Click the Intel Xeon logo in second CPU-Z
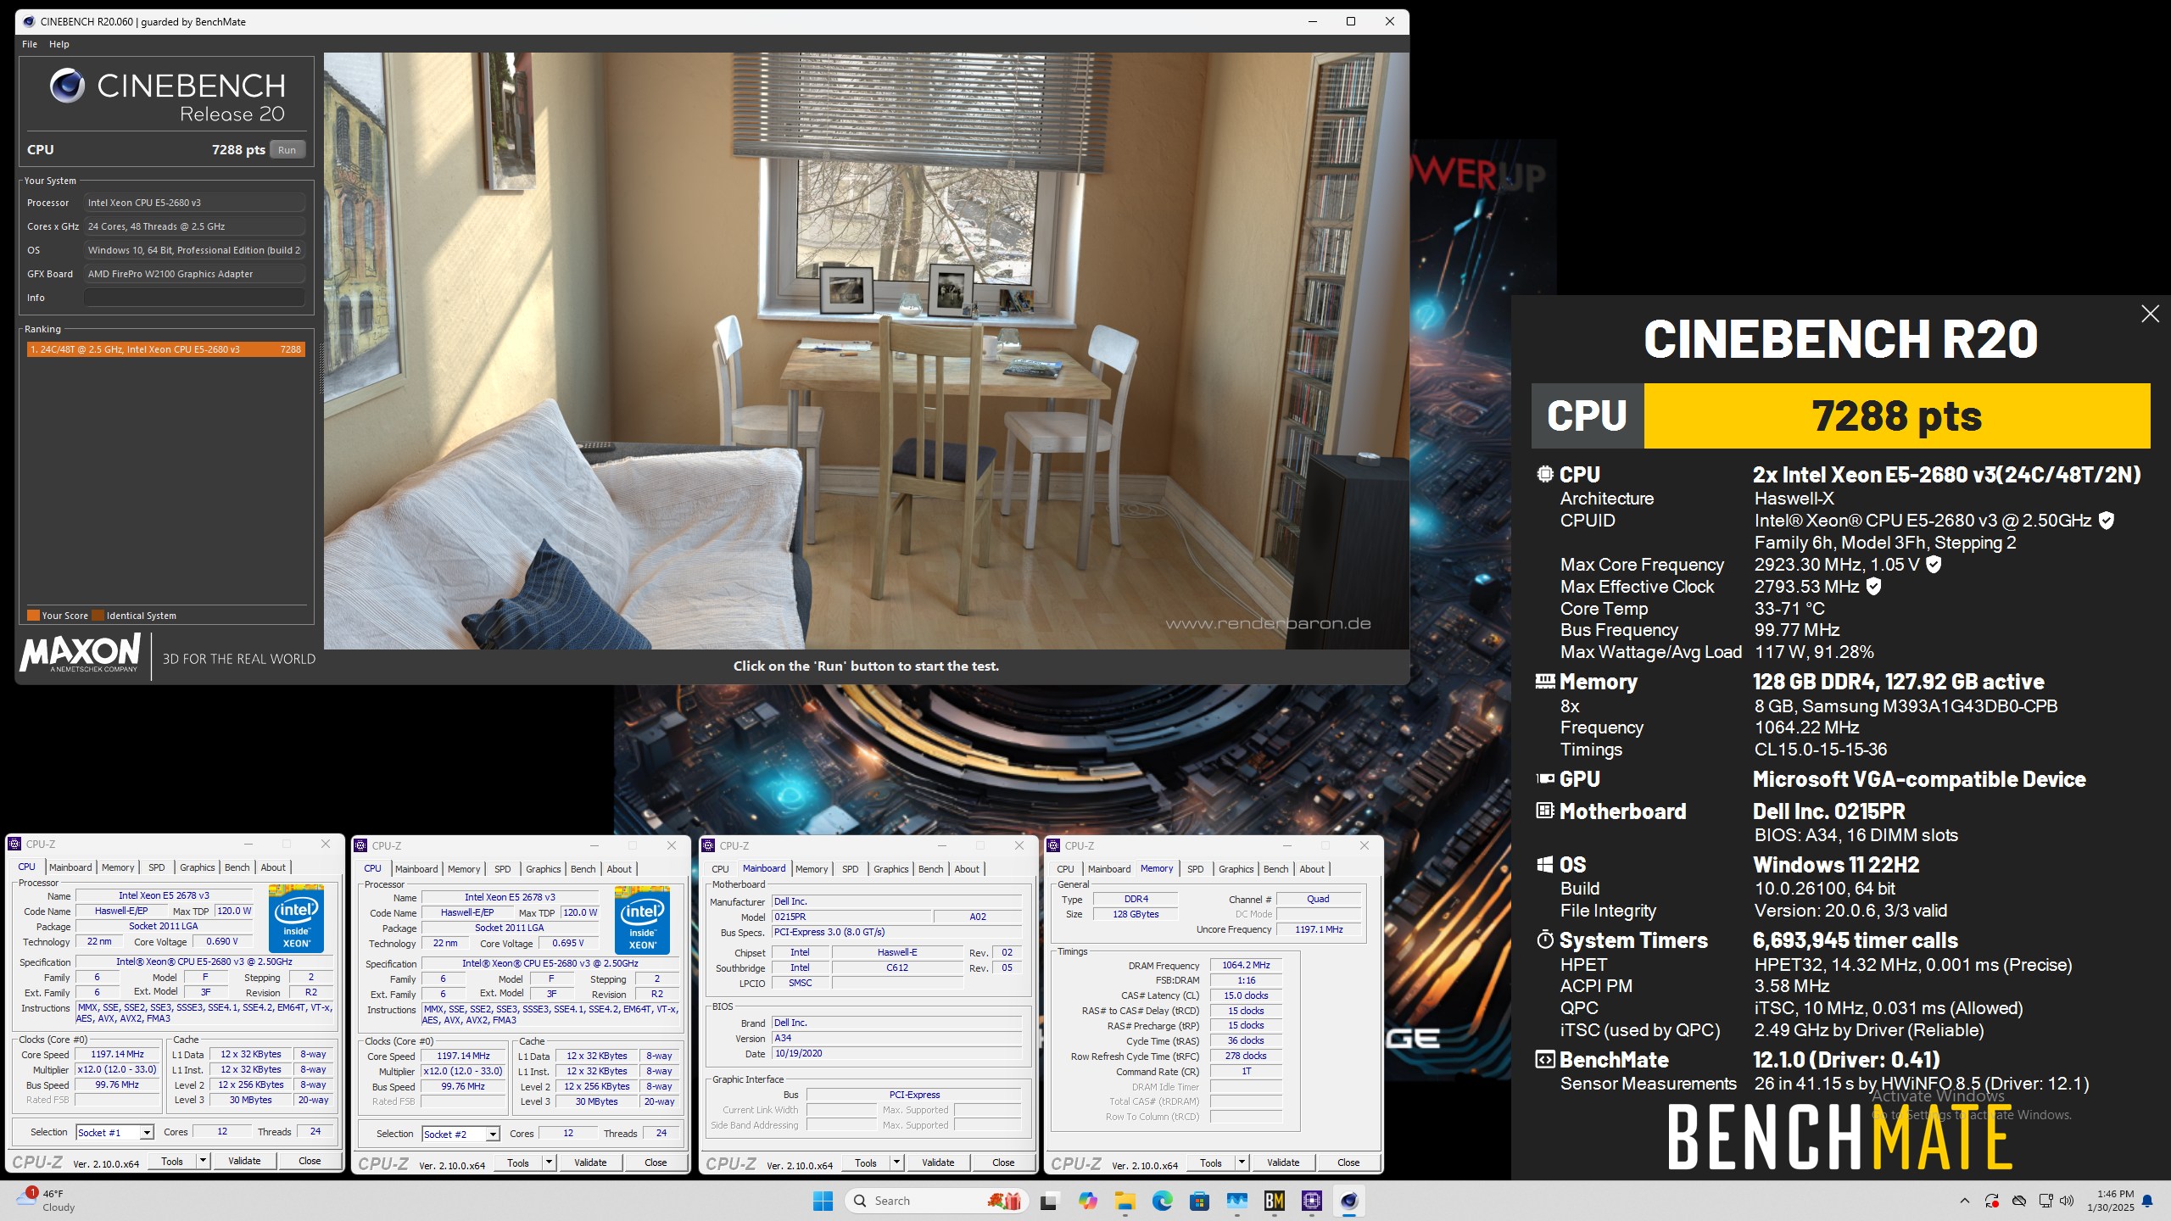The height and width of the screenshot is (1221, 2171). (x=642, y=920)
